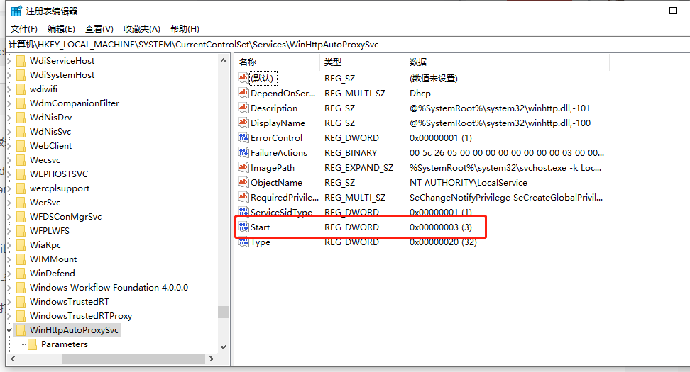Open the 文件(F) menu
Viewport: 690px width, 372px height.
pos(23,29)
